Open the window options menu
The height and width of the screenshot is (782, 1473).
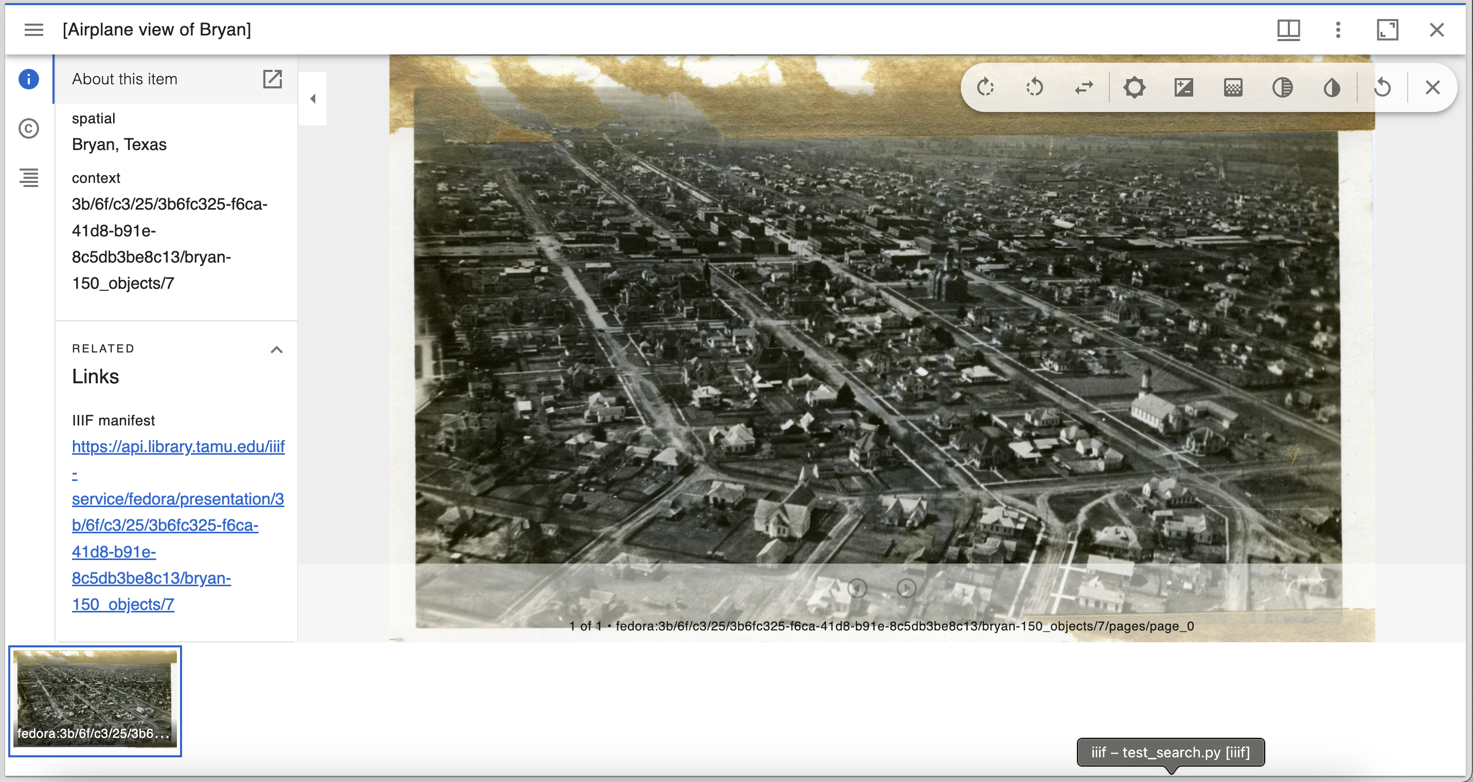(x=1338, y=30)
